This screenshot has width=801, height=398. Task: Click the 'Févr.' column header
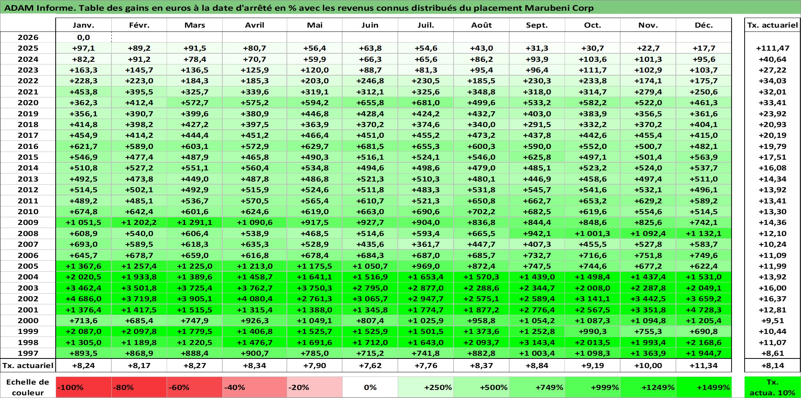click(139, 25)
